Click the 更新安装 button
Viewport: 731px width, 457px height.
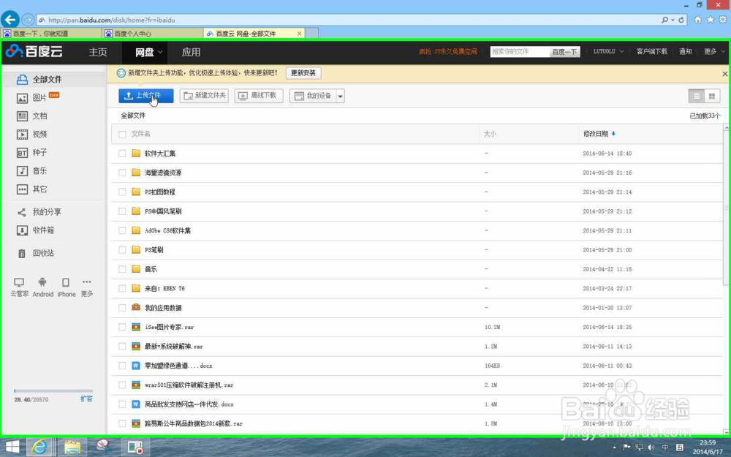coord(303,72)
